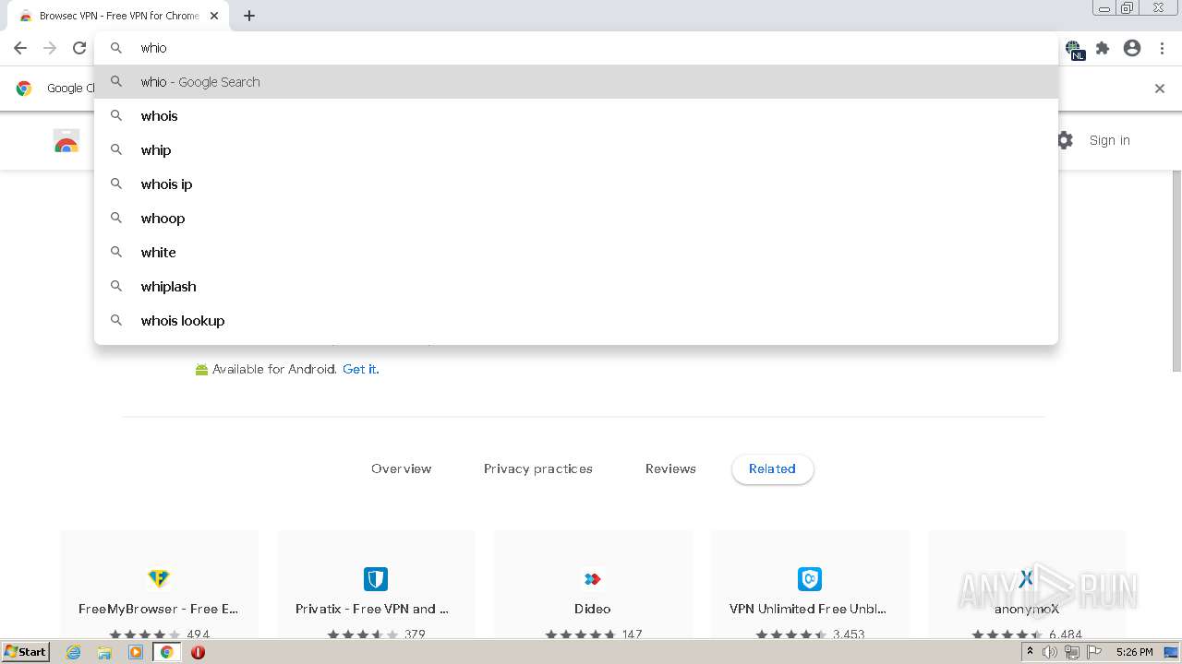Click the FreeMyBrowser shield icon
This screenshot has height=664, width=1182.
[159, 579]
